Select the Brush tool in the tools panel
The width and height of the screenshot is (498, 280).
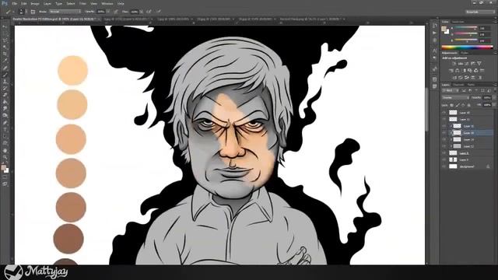(x=5, y=75)
